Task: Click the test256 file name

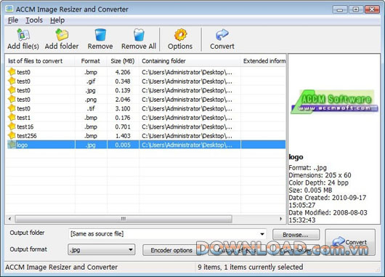Action: (x=27, y=136)
